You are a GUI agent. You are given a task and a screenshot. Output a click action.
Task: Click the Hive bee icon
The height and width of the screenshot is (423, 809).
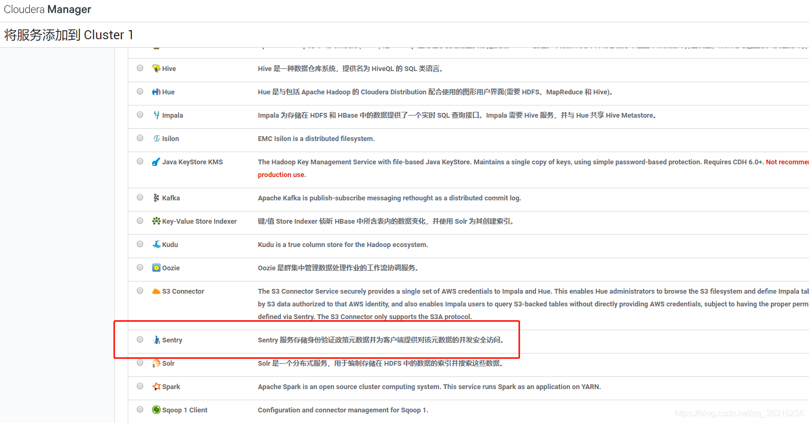[x=156, y=68]
